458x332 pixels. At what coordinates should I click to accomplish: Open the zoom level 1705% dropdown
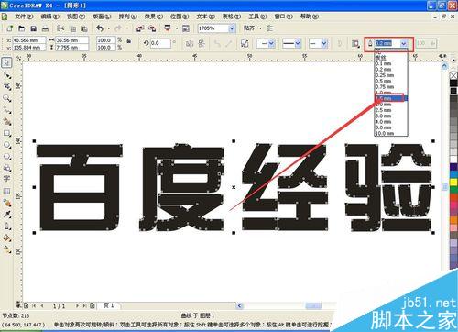[x=232, y=28]
